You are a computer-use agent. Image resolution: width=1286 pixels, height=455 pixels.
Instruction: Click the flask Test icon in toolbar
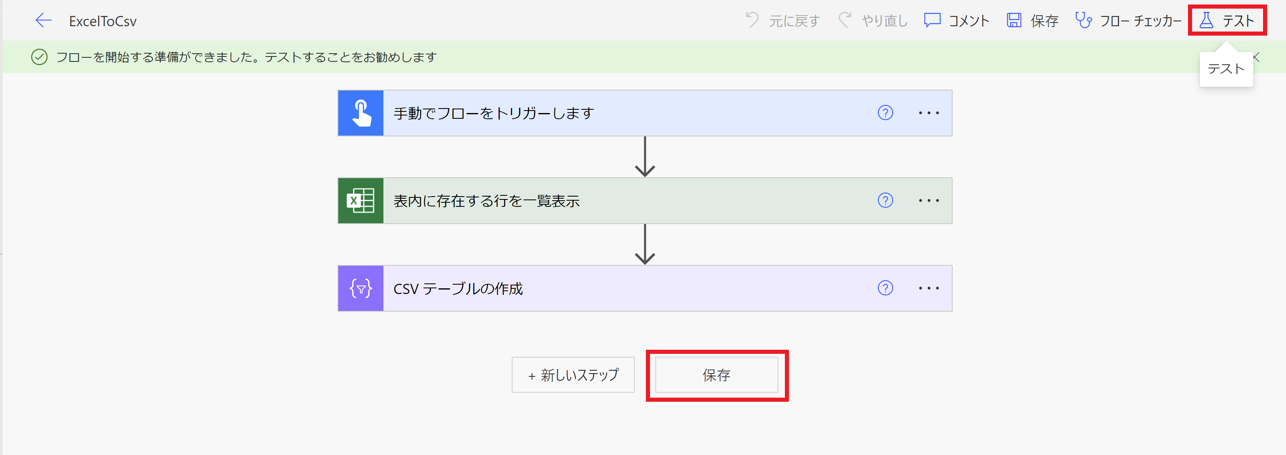point(1206,20)
